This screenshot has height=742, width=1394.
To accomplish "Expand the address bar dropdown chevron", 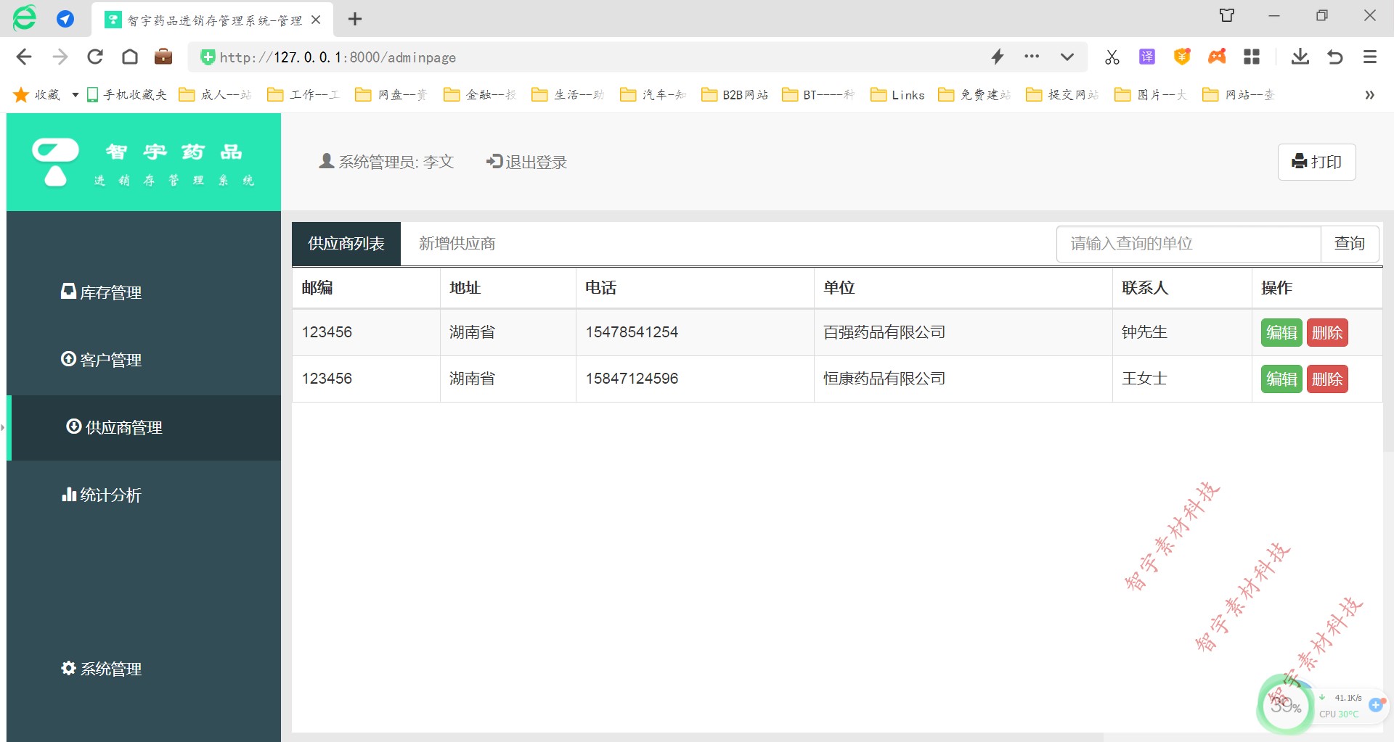I will coord(1067,57).
